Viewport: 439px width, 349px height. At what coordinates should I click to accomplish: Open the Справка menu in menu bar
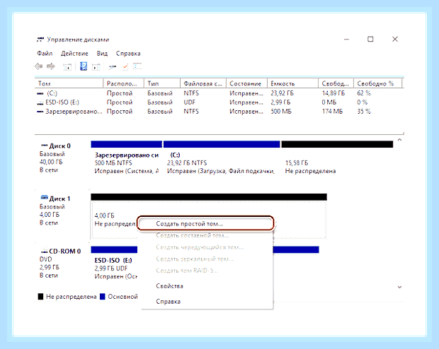click(128, 54)
